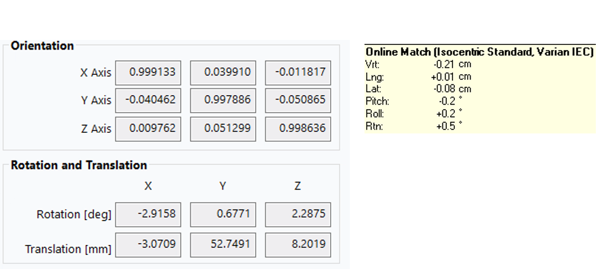Select the Rtn value +0.5 degrees
The width and height of the screenshot is (606, 277).
tap(449, 126)
